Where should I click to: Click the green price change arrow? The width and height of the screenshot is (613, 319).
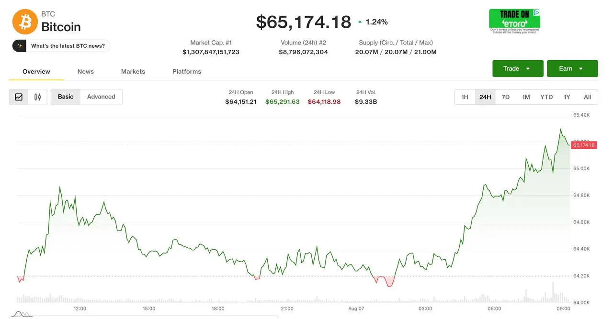(360, 22)
